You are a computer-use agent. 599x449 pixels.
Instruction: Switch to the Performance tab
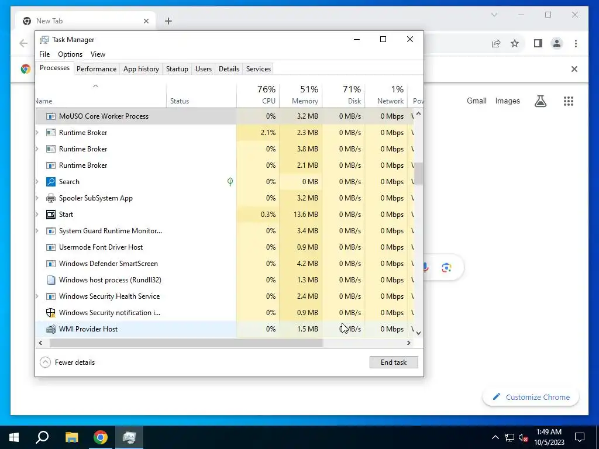pyautogui.click(x=97, y=69)
